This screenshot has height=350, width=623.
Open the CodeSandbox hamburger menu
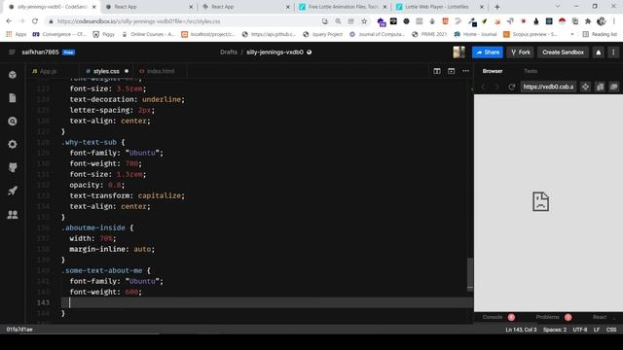click(x=12, y=52)
